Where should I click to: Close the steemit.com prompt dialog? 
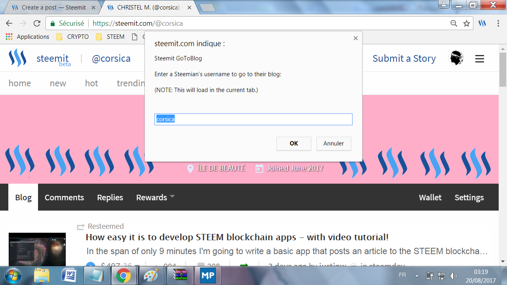[356, 38]
